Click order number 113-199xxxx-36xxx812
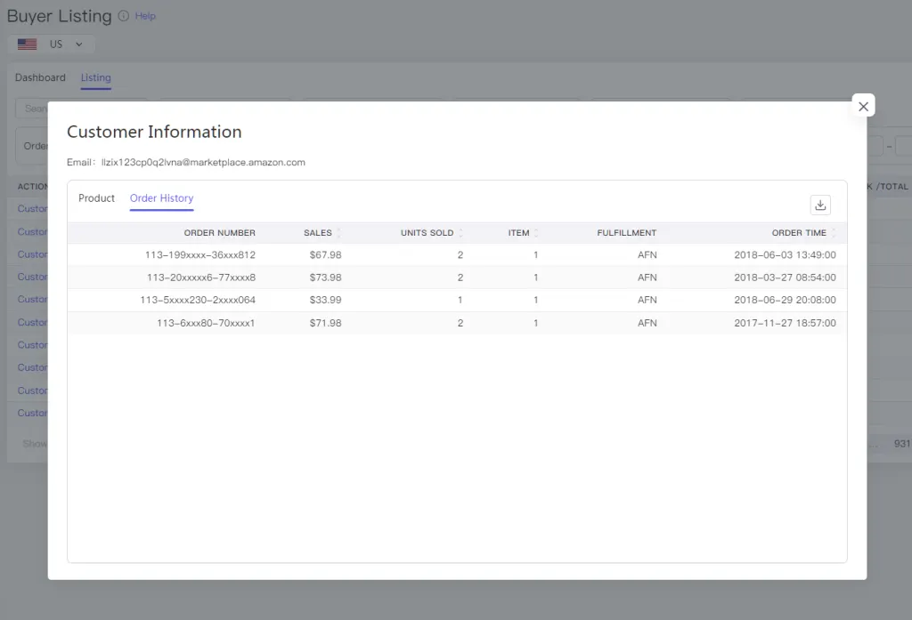 click(x=200, y=255)
